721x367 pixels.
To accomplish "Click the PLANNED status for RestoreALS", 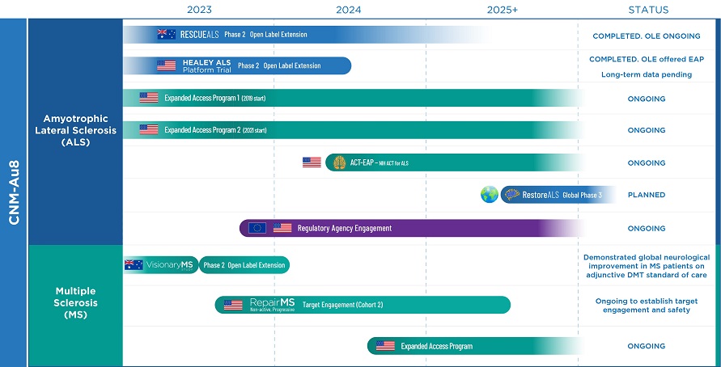I will 647,195.
